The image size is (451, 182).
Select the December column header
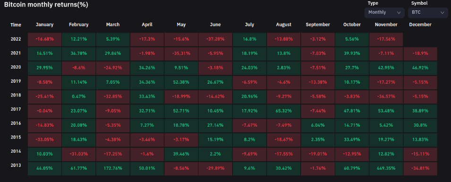(x=420, y=25)
